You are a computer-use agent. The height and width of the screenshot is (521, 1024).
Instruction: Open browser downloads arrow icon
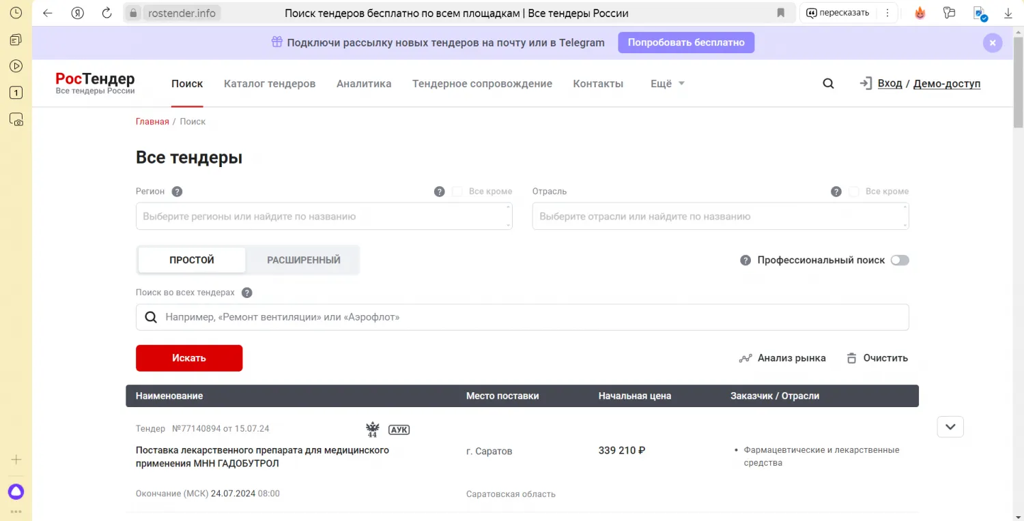pos(1008,13)
